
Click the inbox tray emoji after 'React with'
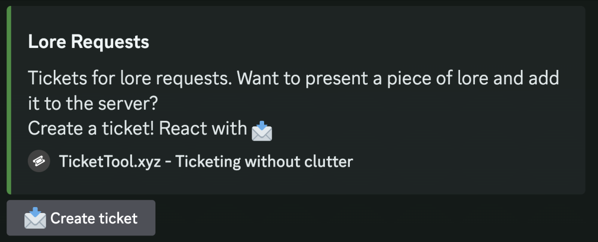[262, 130]
